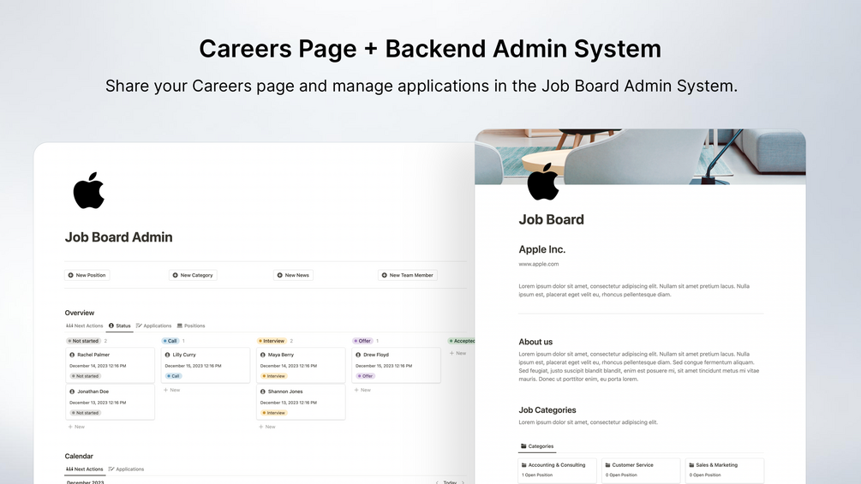861x484 pixels.
Task: Click the person icon beside Shannon Jones
Action: (x=262, y=391)
